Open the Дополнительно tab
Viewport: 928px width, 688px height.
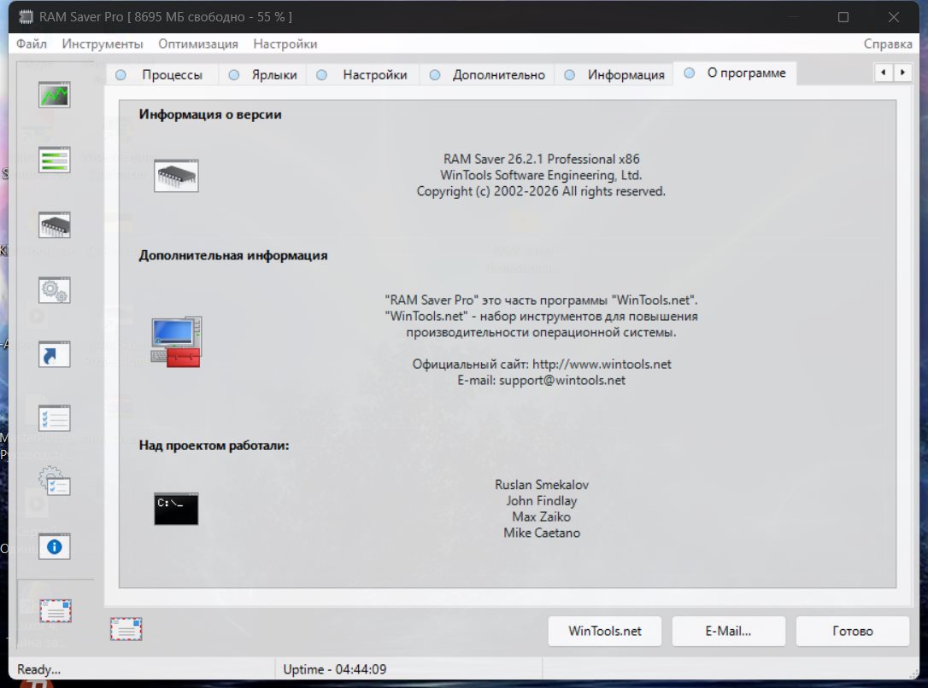coord(488,75)
